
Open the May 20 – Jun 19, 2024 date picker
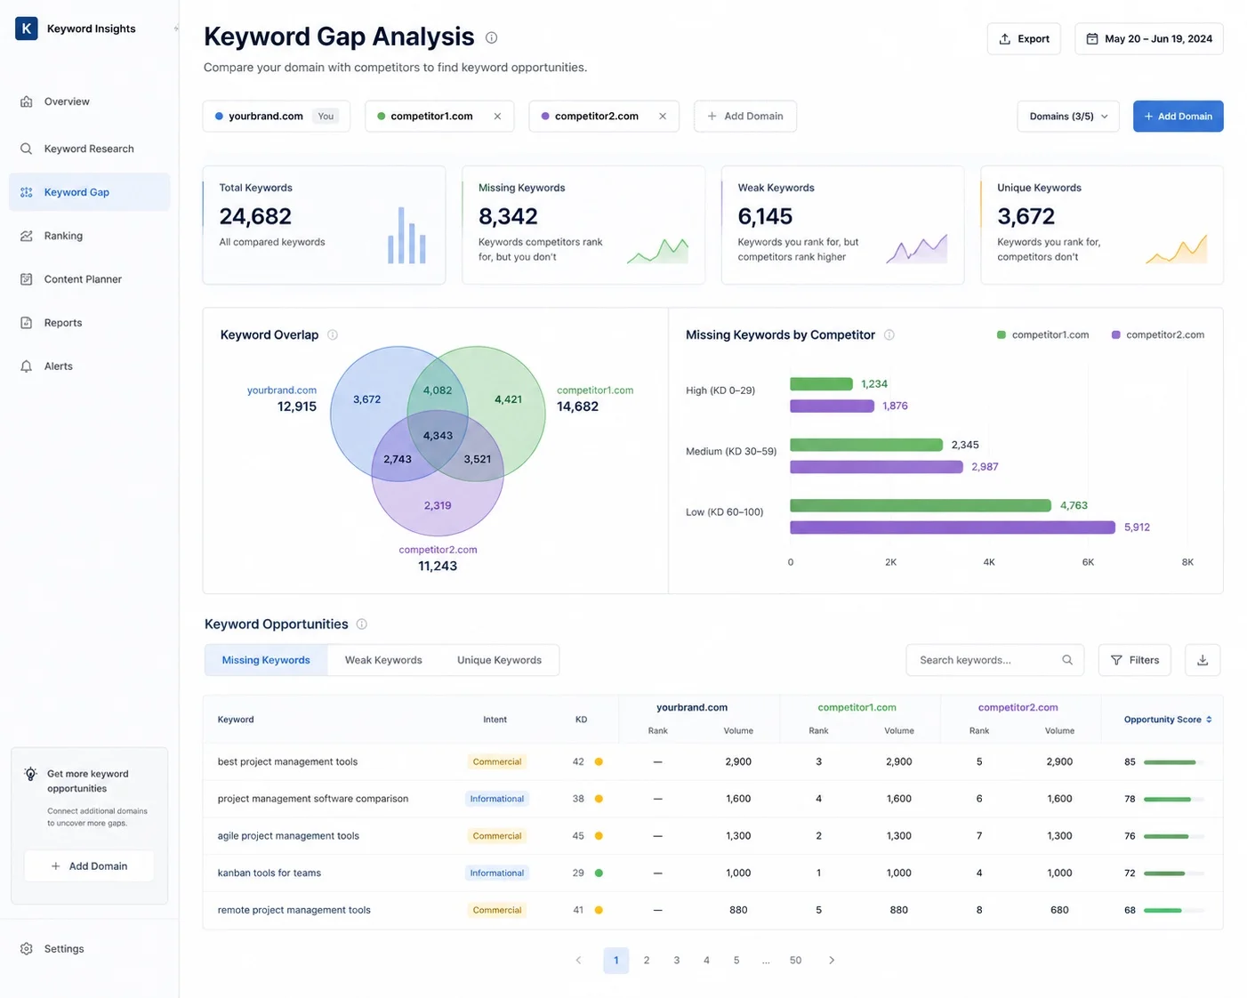(x=1149, y=39)
